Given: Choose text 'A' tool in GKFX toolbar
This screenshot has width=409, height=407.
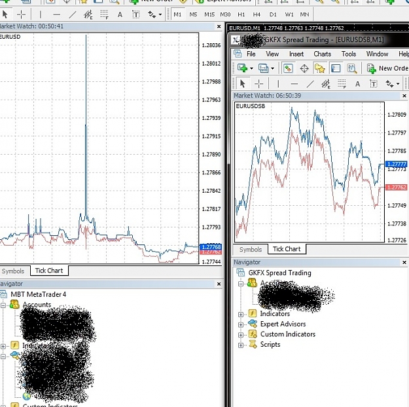Looking at the screenshot, I should point(357,84).
